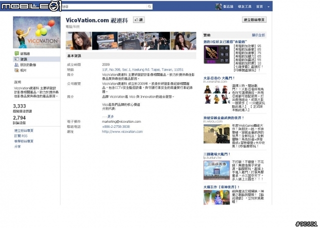Click the Keelung Rd. Taipei address link
This screenshot has width=320, height=228.
pyautogui.click(x=142, y=70)
